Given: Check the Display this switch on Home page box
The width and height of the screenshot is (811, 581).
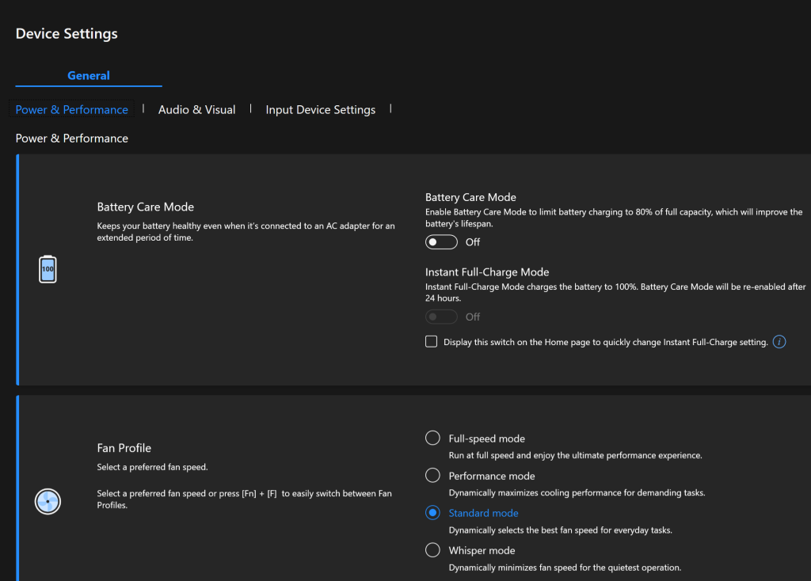Looking at the screenshot, I should [432, 342].
